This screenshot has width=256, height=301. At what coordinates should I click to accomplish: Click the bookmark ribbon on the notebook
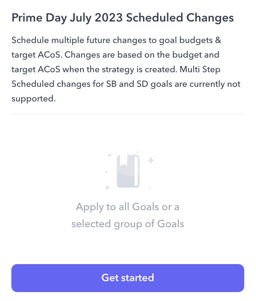pos(123,162)
